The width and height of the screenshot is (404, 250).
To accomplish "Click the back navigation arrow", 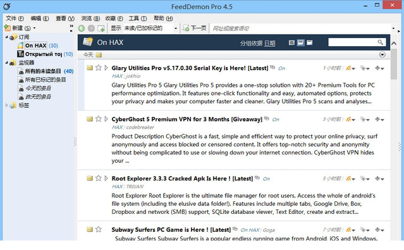I will [x=82, y=28].
